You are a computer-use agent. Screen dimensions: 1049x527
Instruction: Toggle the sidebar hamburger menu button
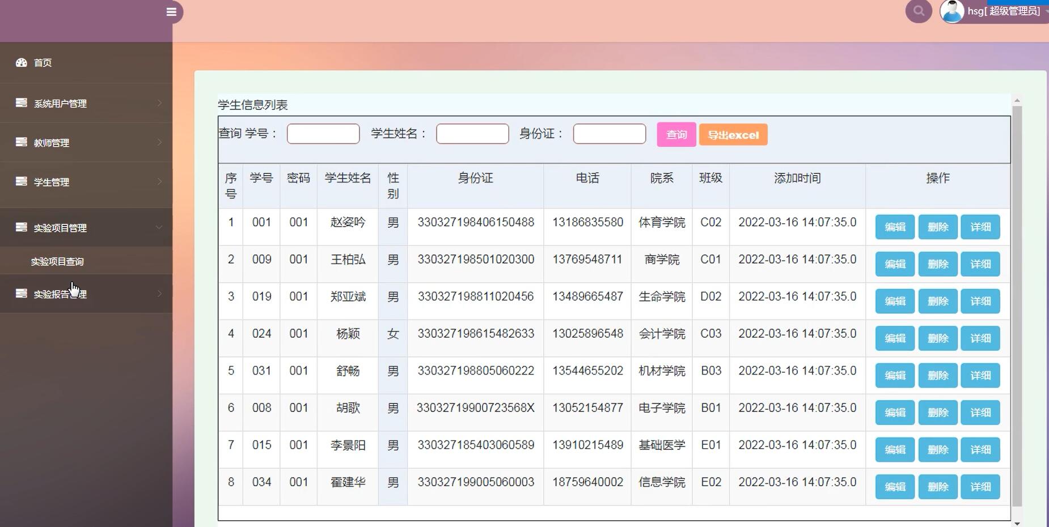pos(171,12)
